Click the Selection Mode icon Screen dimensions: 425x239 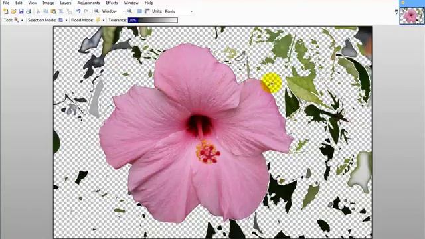60,20
